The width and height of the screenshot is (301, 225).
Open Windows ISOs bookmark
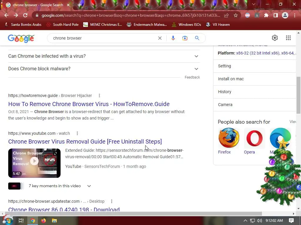186,25
